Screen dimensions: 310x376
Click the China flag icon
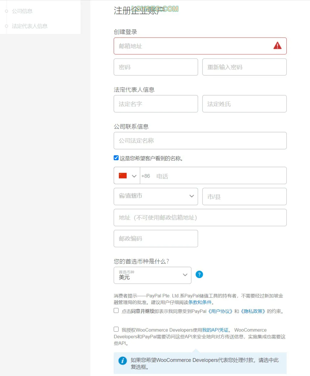pos(123,176)
